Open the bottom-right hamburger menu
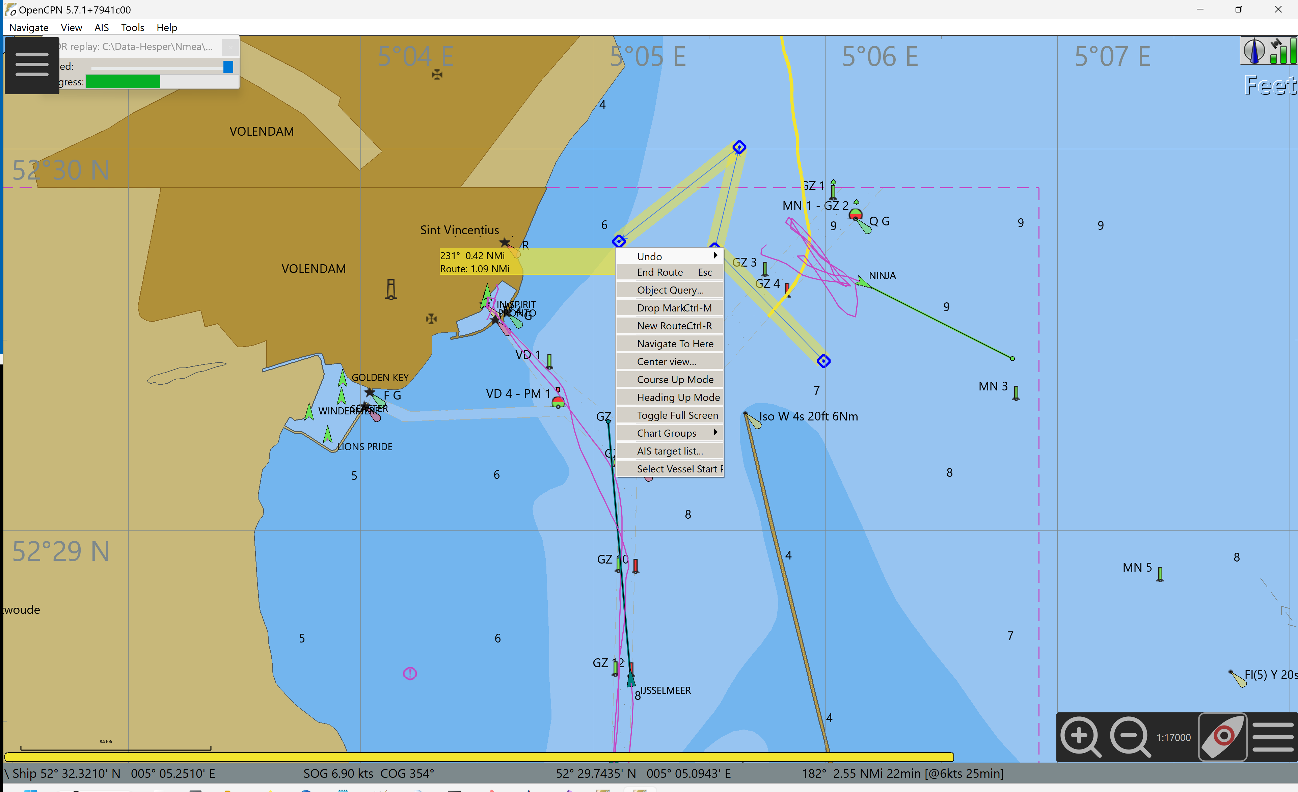The height and width of the screenshot is (792, 1298). coord(1273,737)
